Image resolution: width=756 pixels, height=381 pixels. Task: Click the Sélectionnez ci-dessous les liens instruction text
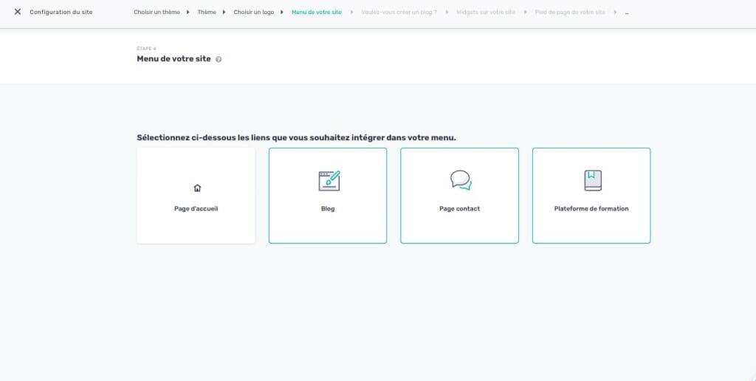297,138
